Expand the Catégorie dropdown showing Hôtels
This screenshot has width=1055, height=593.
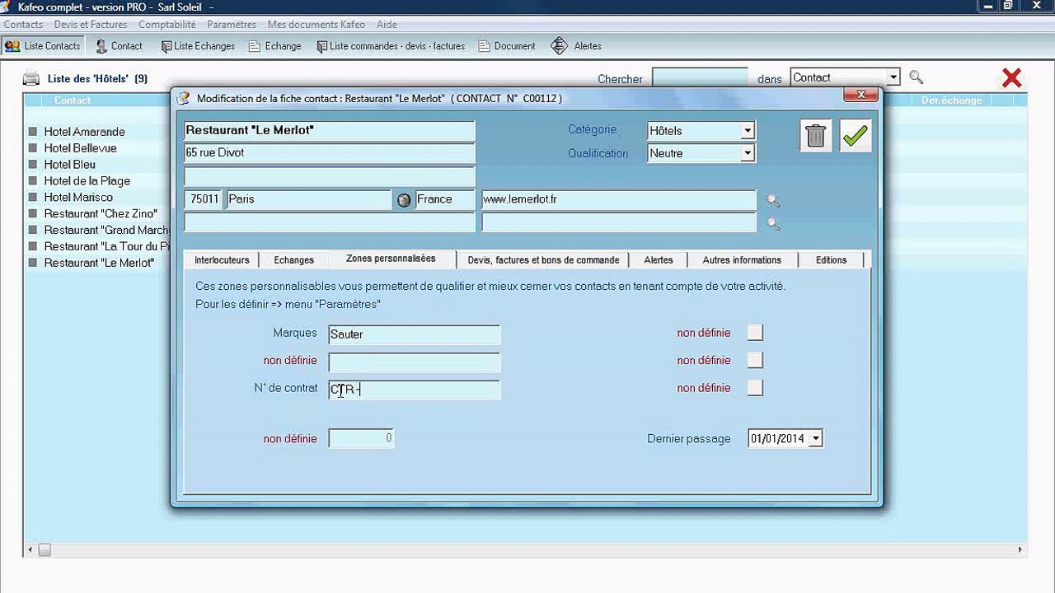click(x=748, y=131)
